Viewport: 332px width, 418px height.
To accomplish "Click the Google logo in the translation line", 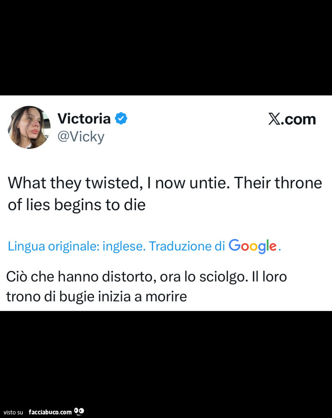I will click(254, 246).
